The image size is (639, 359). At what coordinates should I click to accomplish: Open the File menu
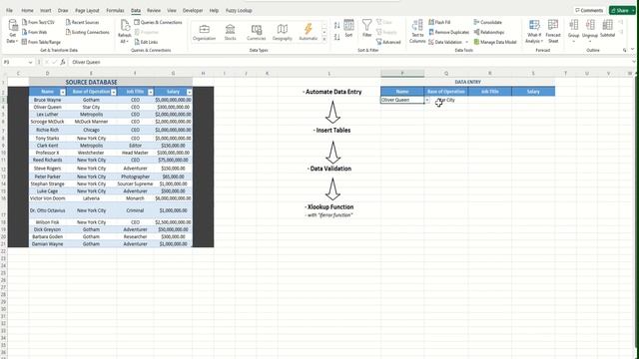pos(9,10)
